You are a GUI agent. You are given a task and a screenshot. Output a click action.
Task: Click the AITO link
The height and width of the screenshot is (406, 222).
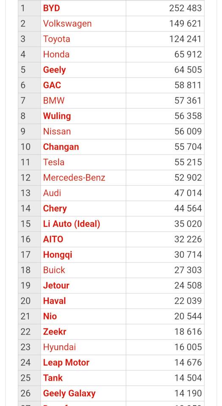(x=53, y=239)
